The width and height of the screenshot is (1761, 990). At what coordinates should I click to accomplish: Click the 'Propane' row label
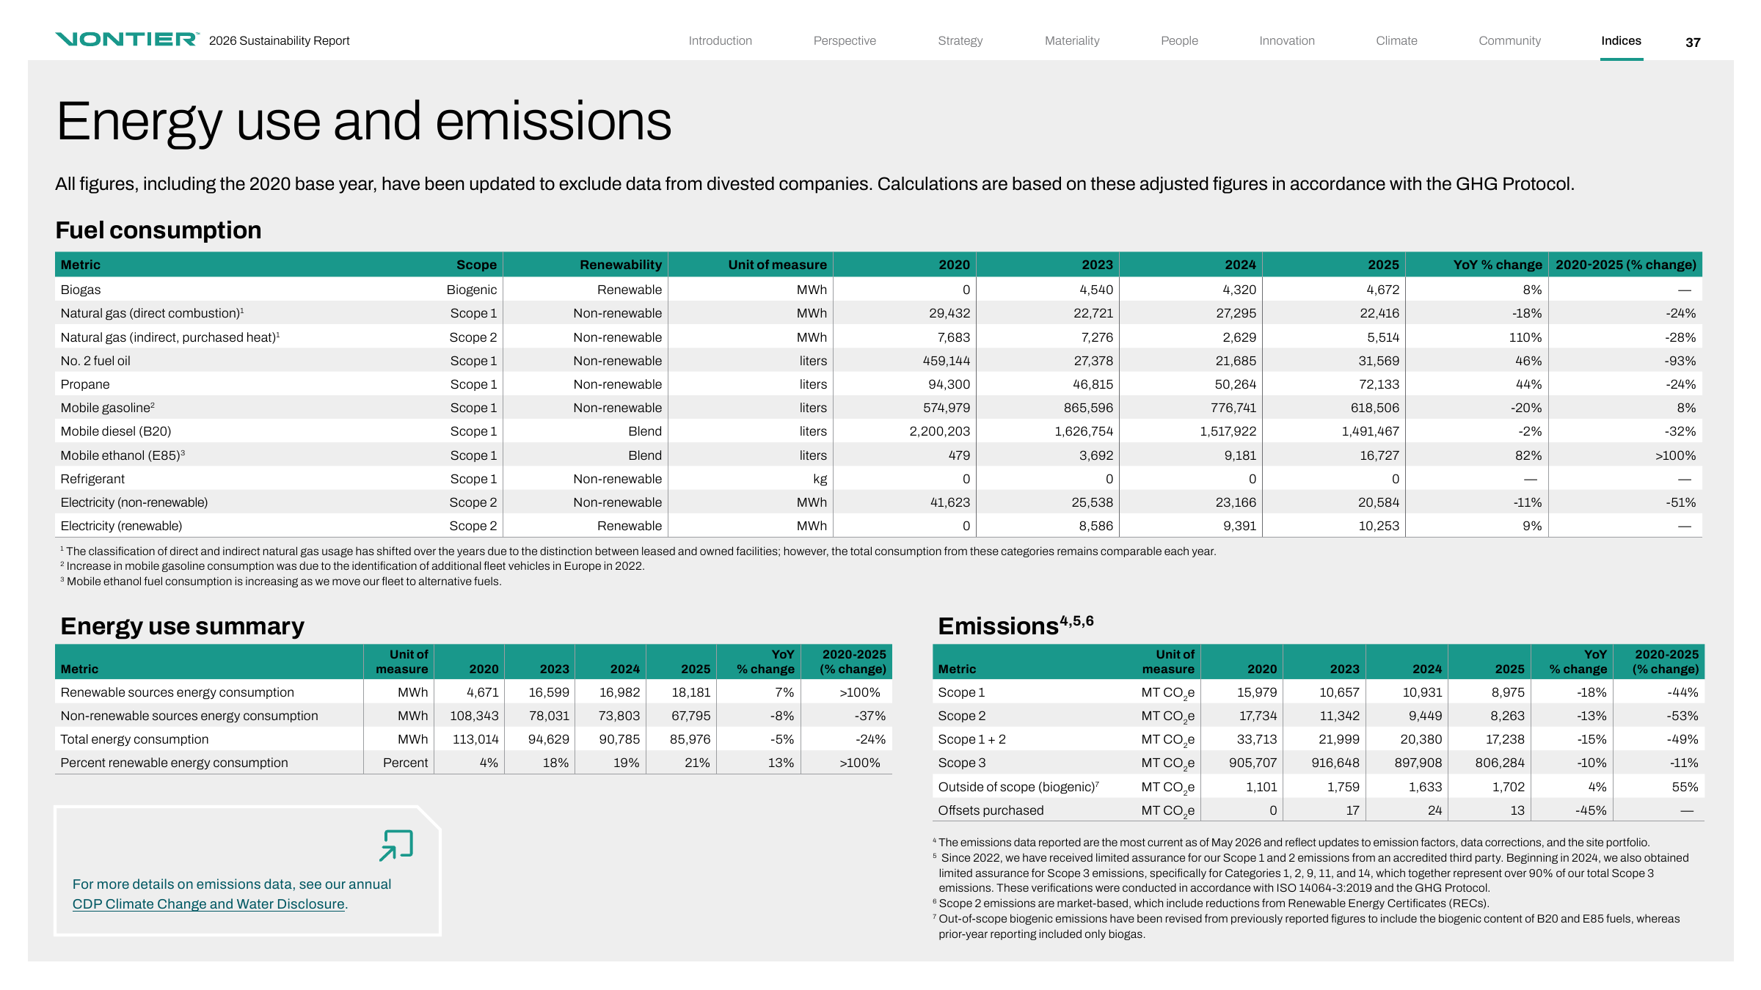pos(85,384)
